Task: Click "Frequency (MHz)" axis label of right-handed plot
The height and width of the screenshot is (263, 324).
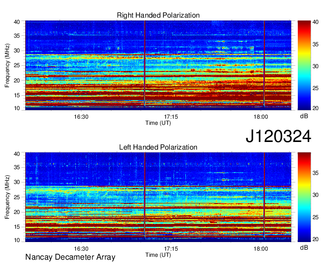Action: [x=7, y=65]
